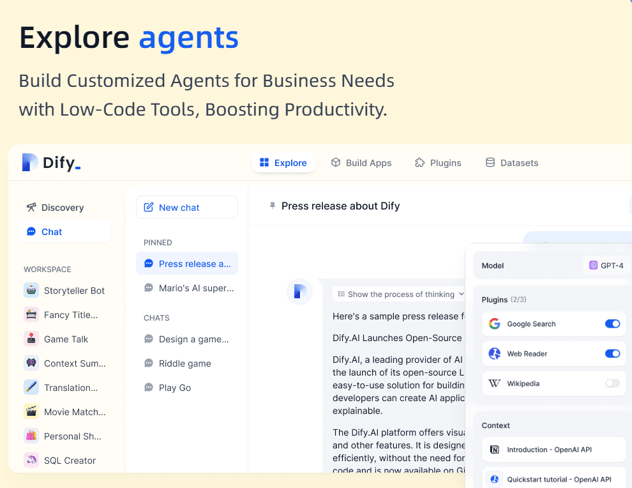Open the Plugins tab
The image size is (632, 488).
[438, 163]
